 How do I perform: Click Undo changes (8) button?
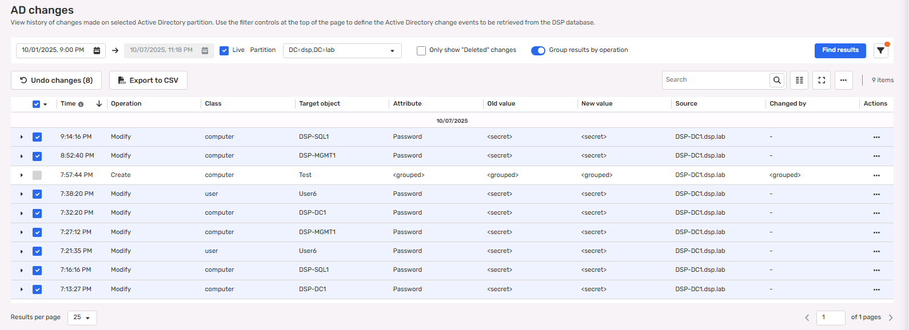click(x=56, y=81)
